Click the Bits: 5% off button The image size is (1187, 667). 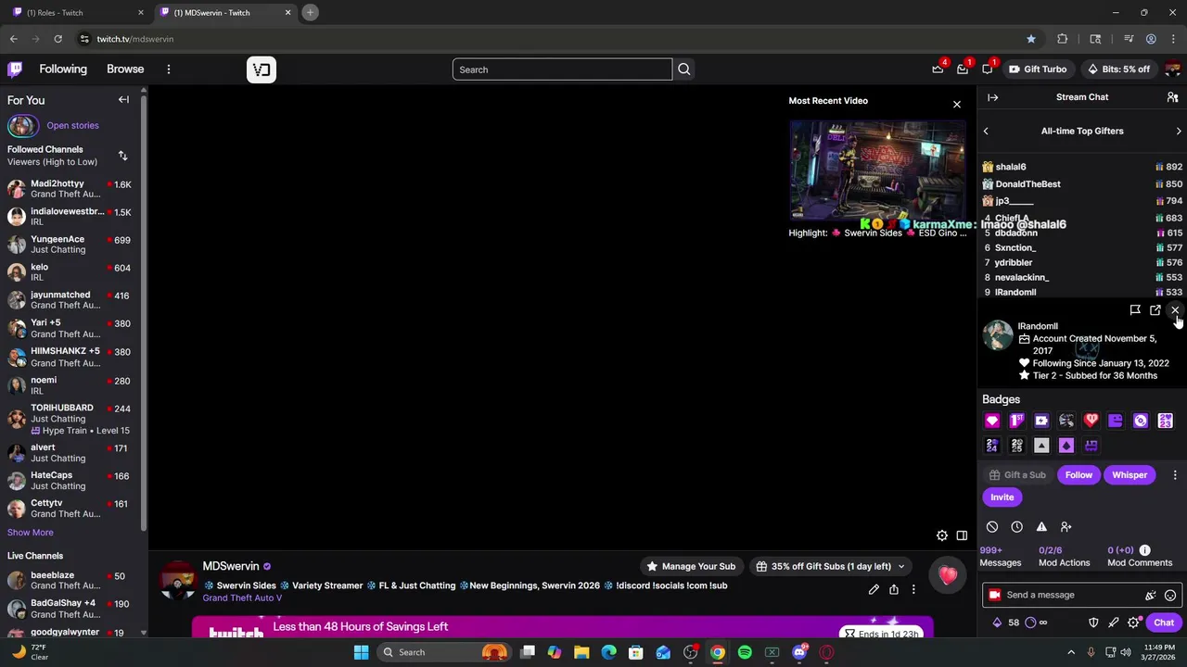pos(1117,69)
